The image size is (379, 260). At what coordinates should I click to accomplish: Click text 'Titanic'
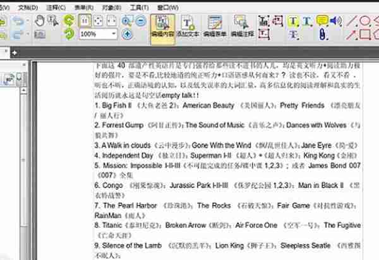click(x=112, y=225)
